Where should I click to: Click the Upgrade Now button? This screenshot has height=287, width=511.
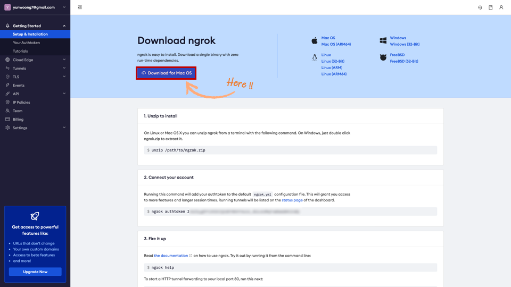[x=35, y=272]
